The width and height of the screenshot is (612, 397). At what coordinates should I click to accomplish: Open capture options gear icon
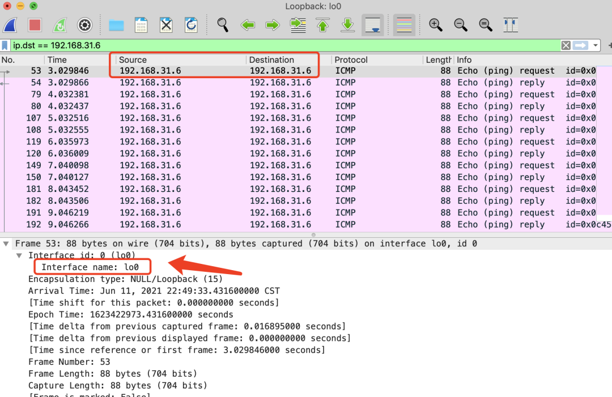click(x=85, y=25)
